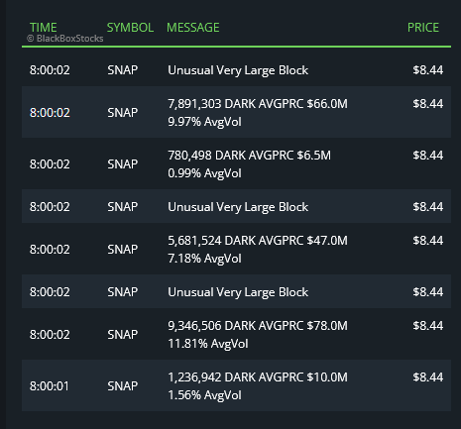Click the PRICE column header
This screenshot has height=429, width=461.
(423, 28)
